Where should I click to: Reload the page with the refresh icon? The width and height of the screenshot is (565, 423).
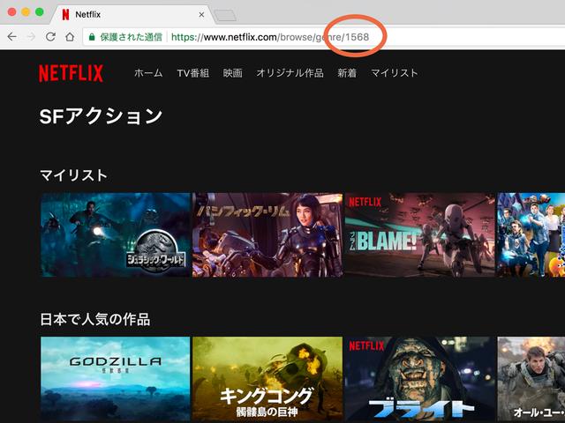(x=50, y=37)
